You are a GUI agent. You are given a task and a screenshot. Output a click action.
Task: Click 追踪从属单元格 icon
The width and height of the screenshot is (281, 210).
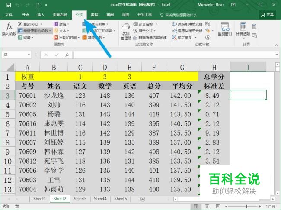tap(174, 31)
